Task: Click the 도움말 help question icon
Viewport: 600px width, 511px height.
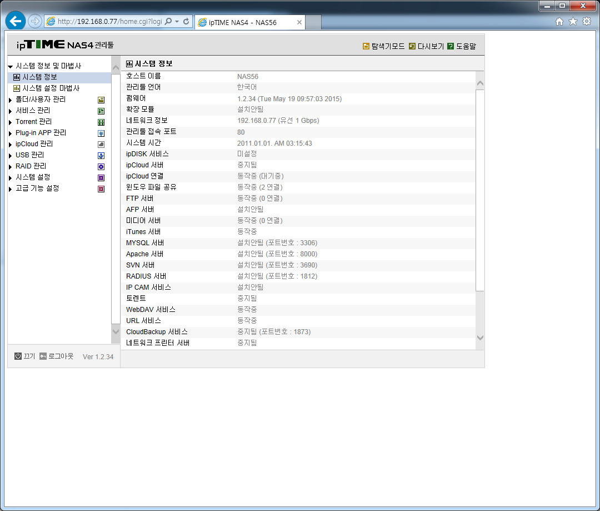Action: coord(451,46)
